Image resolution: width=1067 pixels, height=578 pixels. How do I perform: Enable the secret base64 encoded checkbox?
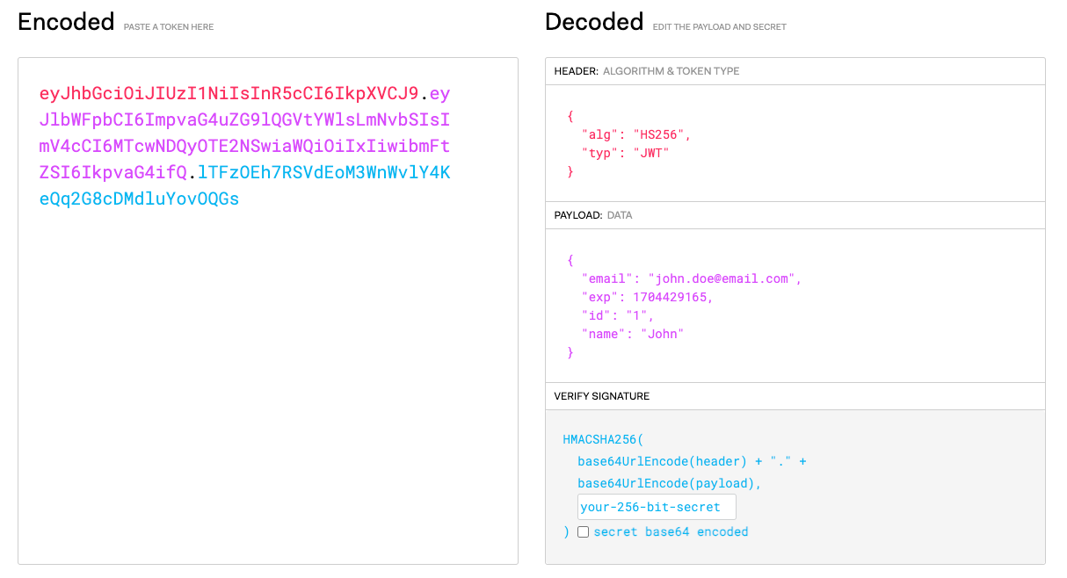pos(583,532)
